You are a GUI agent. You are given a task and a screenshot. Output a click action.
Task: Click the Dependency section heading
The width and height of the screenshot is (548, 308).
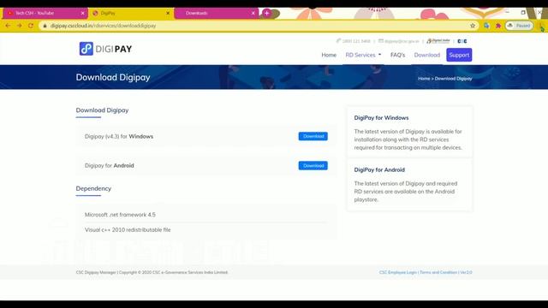[93, 188]
